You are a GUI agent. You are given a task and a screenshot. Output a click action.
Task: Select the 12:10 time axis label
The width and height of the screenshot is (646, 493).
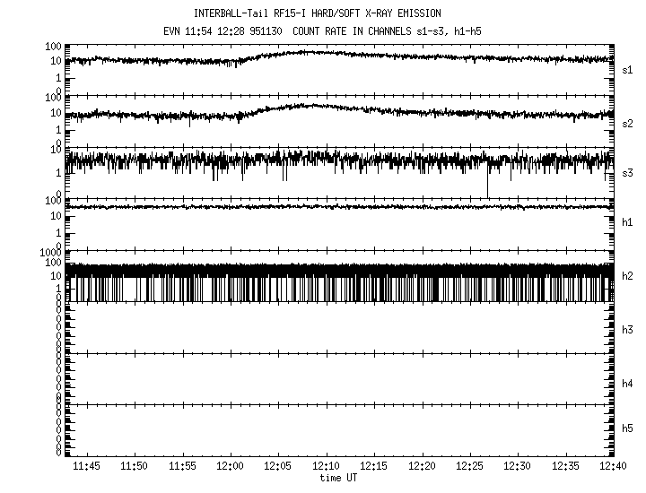[326, 467]
